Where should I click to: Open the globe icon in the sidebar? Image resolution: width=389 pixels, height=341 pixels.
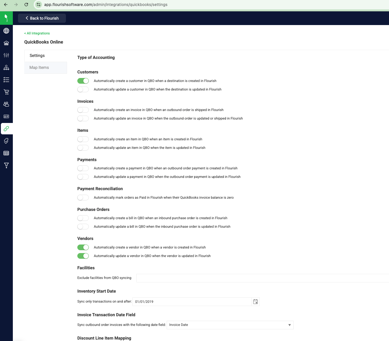click(x=6, y=31)
